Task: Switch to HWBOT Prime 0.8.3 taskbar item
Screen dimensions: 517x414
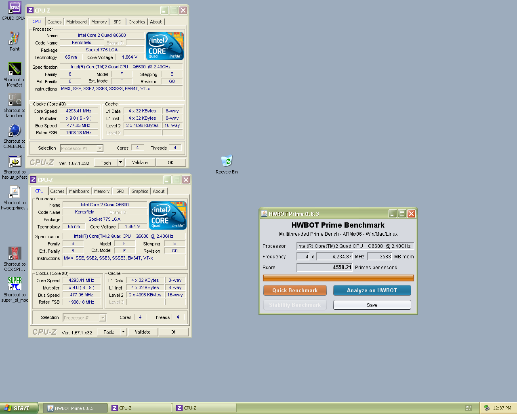Action: tap(75, 408)
